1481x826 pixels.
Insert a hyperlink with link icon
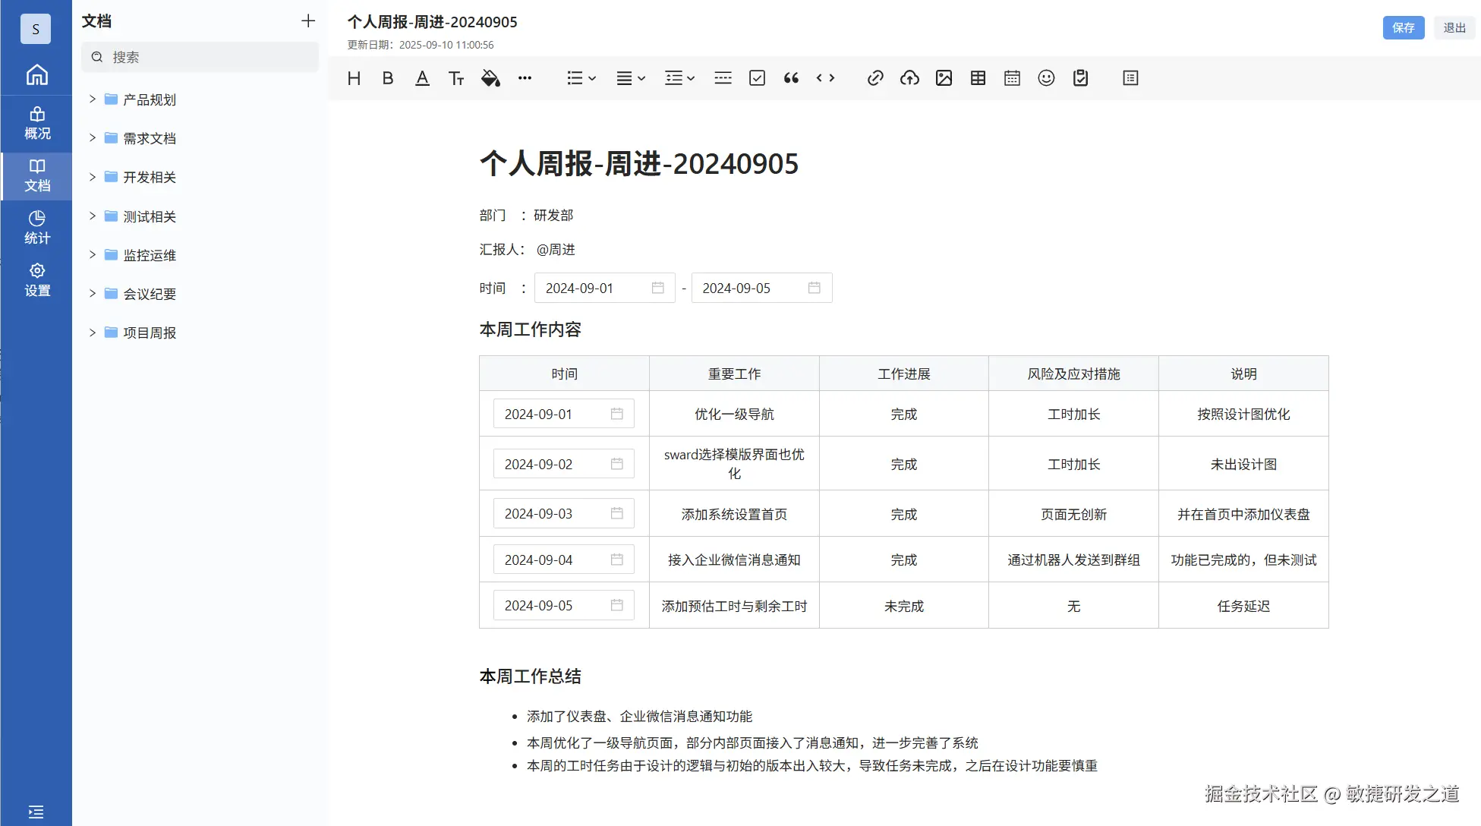[x=875, y=78]
